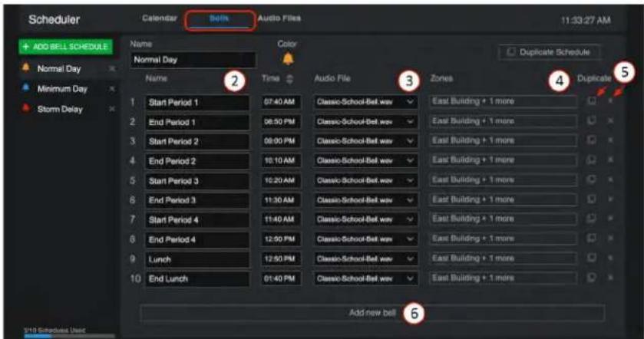Click the Audio File column header

332,78
